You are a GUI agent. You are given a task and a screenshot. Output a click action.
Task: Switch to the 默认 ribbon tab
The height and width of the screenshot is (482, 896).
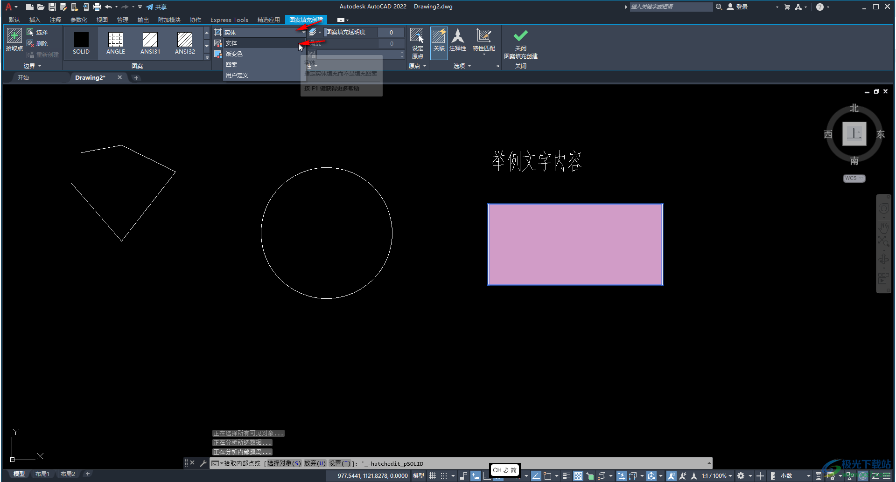pos(14,20)
